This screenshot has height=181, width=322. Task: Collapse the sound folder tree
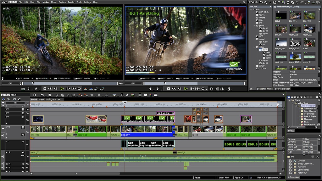click(254, 39)
